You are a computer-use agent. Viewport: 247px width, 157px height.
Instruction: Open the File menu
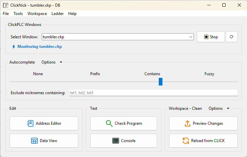tap(6, 14)
